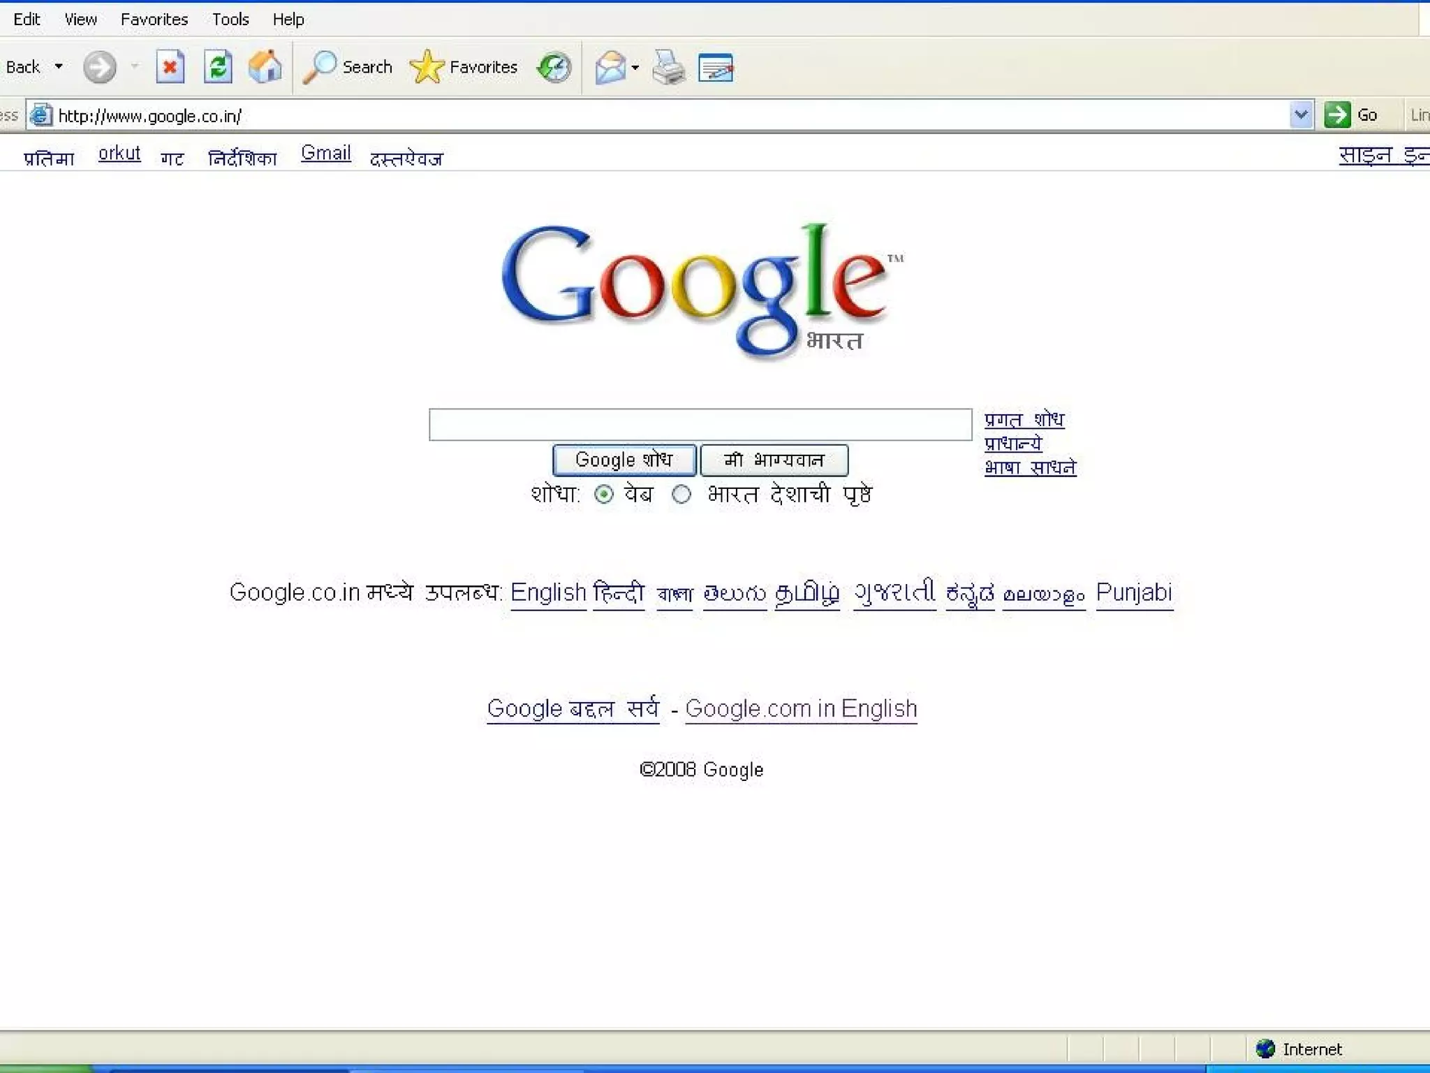1430x1073 pixels.
Task: Switch language via the English link
Action: [548, 592]
